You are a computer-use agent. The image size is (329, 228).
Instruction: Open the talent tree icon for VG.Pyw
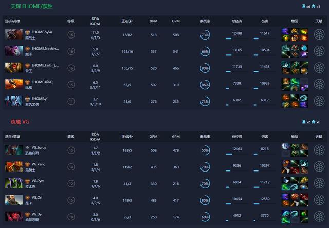tap(319, 183)
